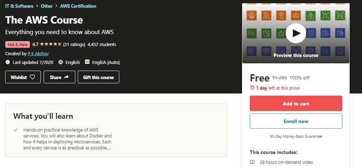Click the Free price label
Screen dimensions: 362x168
click(x=260, y=78)
